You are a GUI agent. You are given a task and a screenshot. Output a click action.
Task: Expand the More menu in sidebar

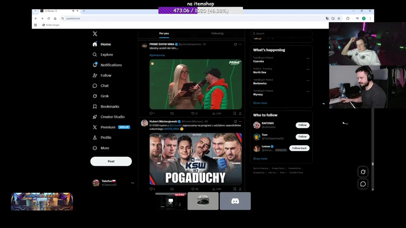tap(101, 148)
